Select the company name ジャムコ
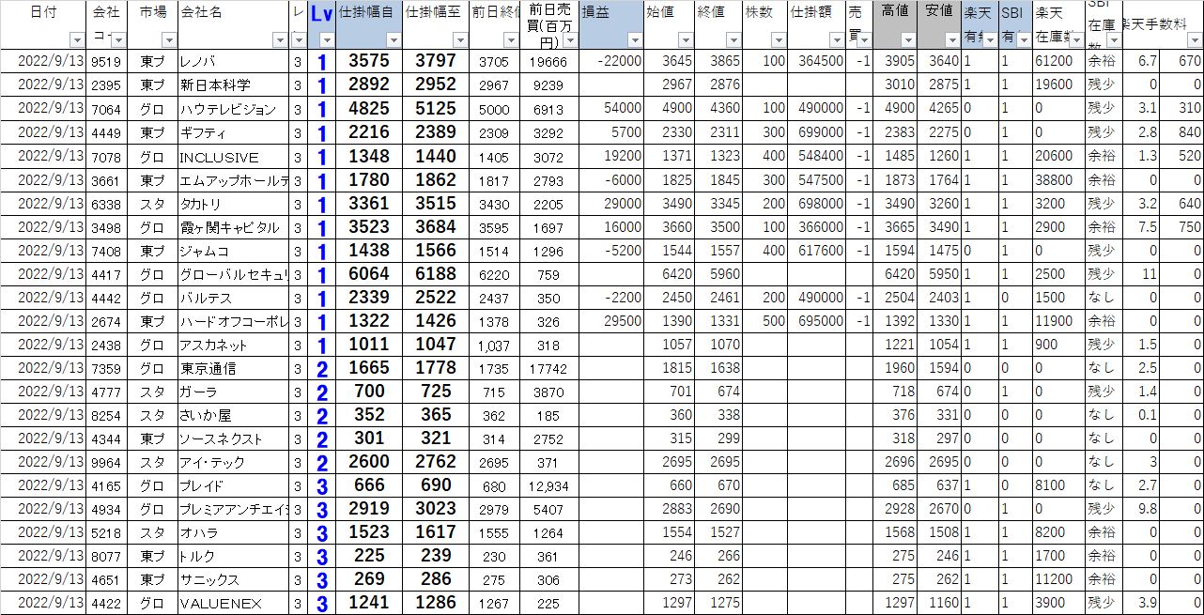This screenshot has height=615, width=1204. [205, 251]
